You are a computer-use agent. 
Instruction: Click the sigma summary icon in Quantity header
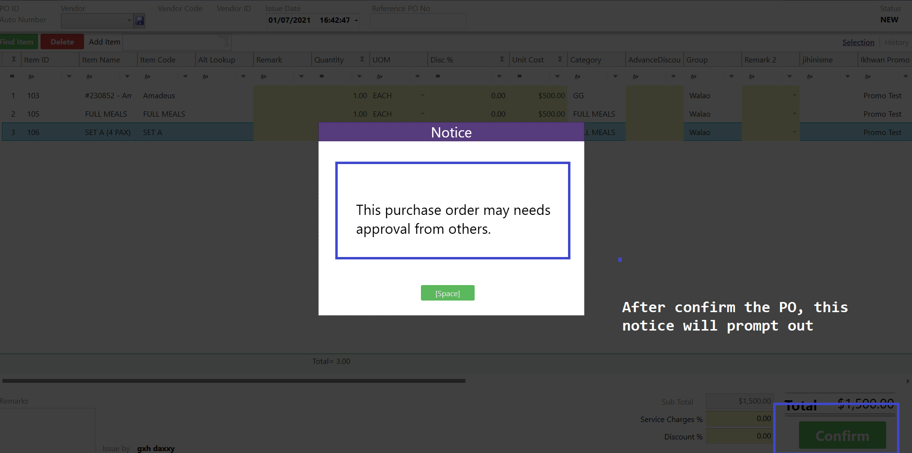tap(362, 59)
